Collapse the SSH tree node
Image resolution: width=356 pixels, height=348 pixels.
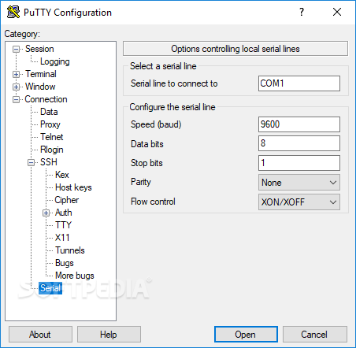tap(31, 162)
